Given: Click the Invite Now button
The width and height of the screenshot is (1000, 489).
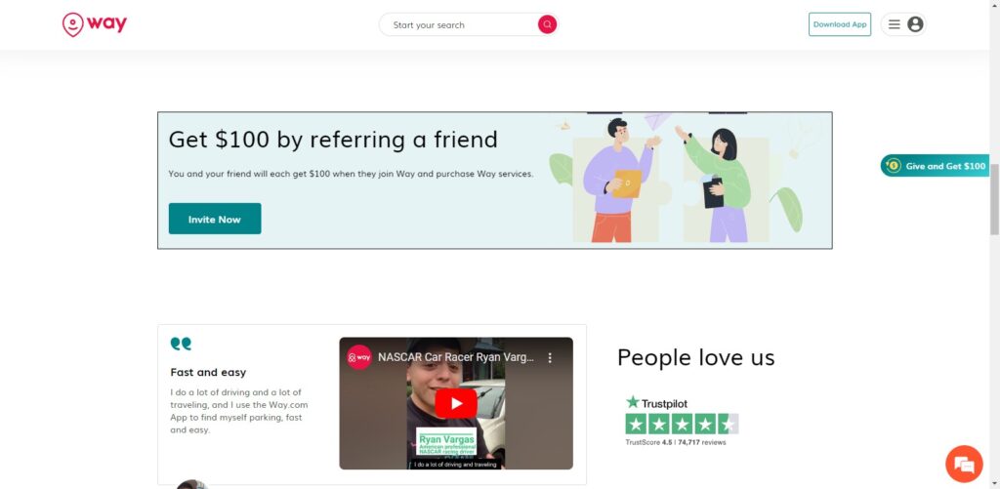Looking at the screenshot, I should (x=215, y=219).
